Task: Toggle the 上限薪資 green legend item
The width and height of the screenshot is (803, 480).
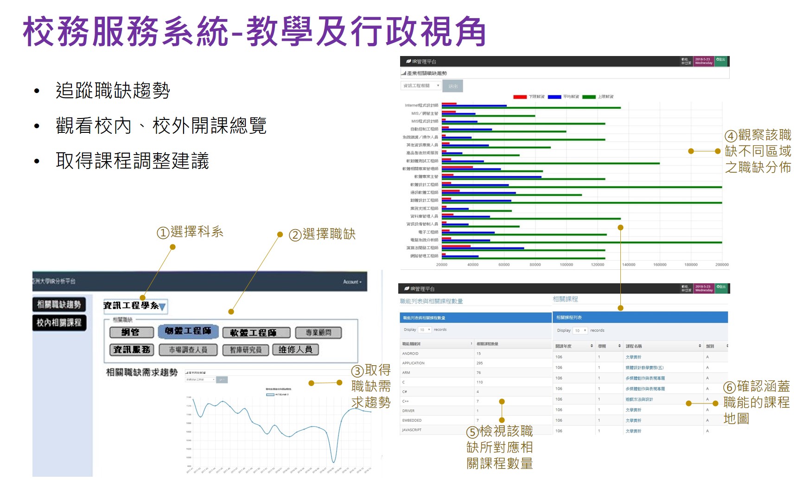Action: click(598, 97)
